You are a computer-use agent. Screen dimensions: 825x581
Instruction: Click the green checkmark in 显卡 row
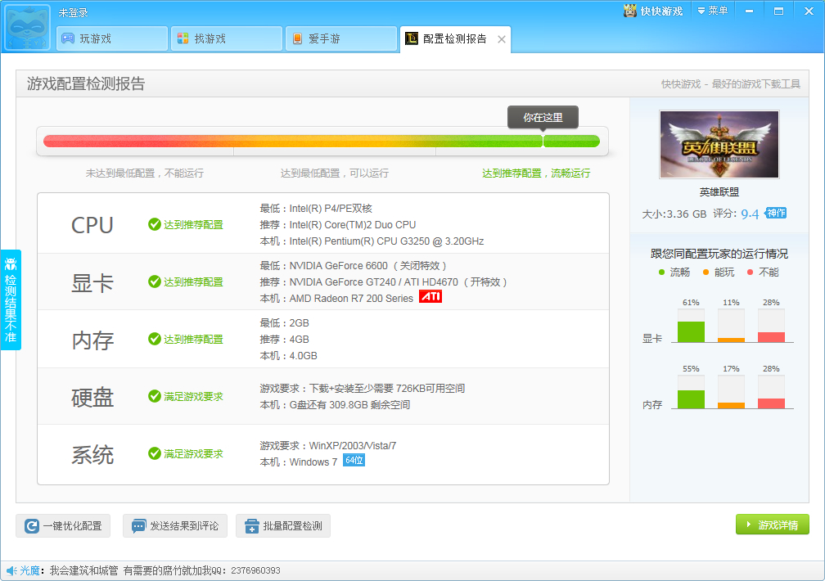[154, 282]
